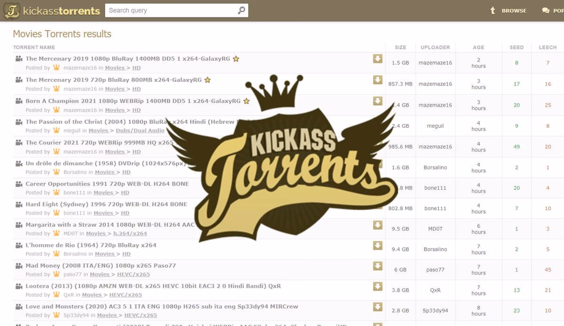Image resolution: width=564 pixels, height=326 pixels.
Task: Sort results by Size column
Action: [400, 47]
